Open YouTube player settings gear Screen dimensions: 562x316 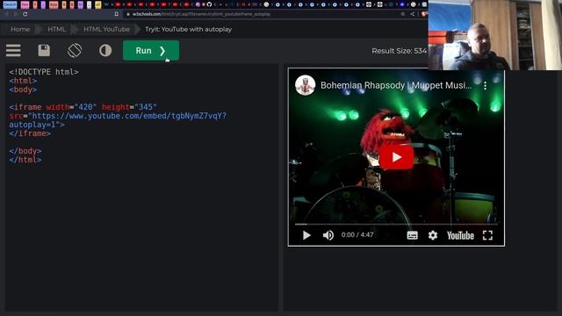(x=433, y=235)
